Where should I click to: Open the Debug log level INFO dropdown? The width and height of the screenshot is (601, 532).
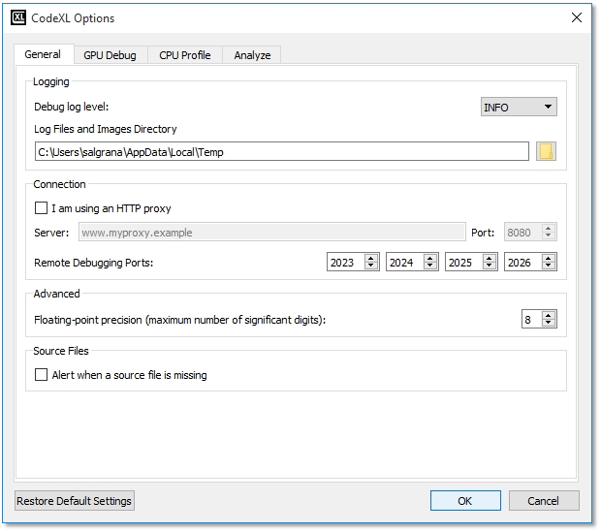tap(519, 107)
